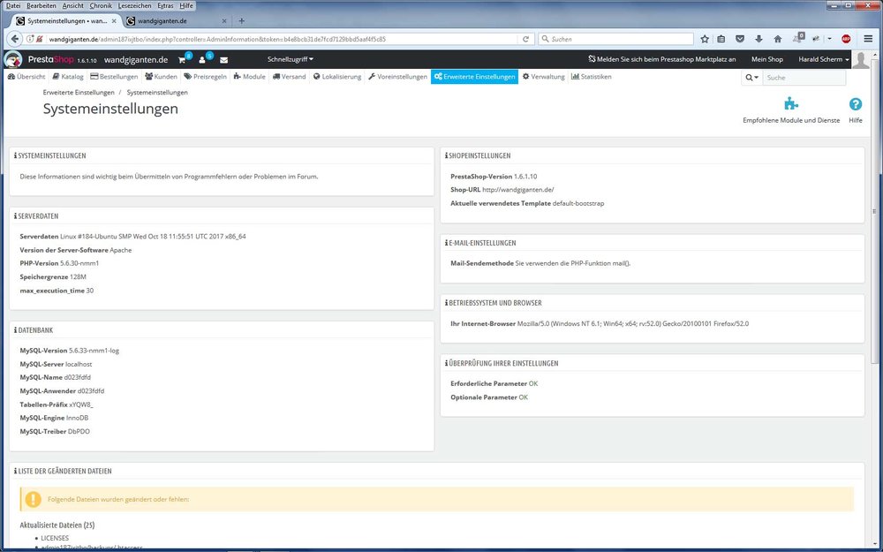This screenshot has width=883, height=552.
Task: Click the Pocket icon in the toolbar
Action: [x=740, y=39]
